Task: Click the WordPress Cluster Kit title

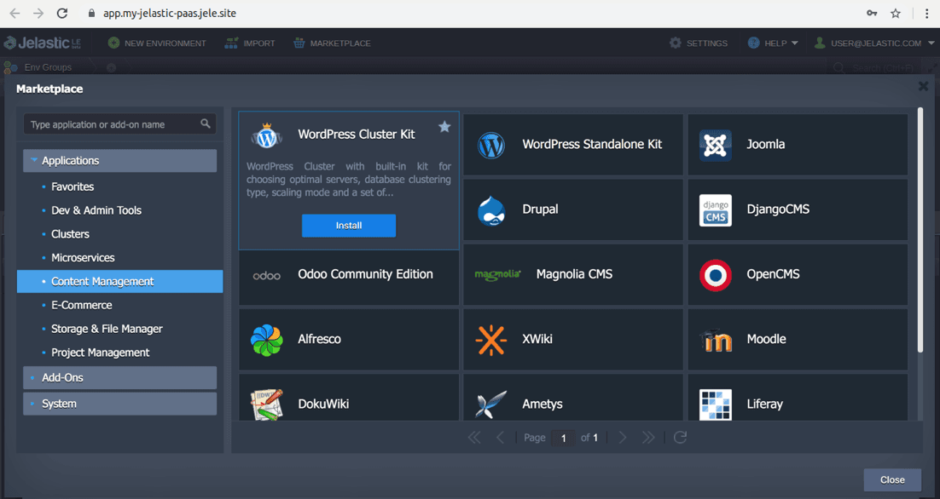Action: 357,135
